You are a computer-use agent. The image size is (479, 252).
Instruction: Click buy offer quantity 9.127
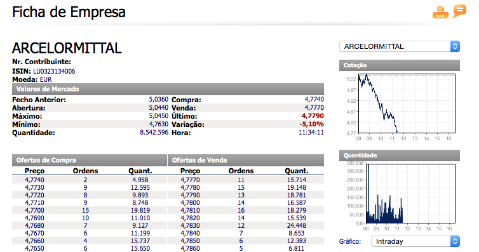(140, 225)
